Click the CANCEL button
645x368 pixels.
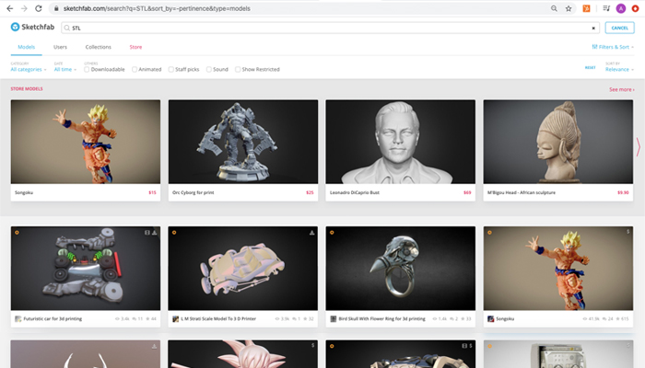619,28
